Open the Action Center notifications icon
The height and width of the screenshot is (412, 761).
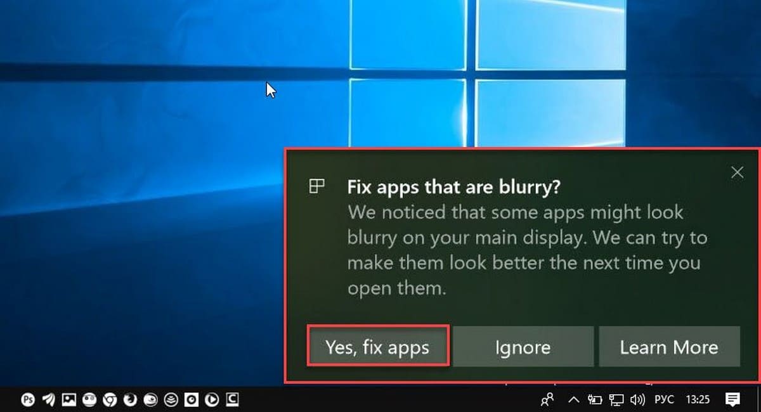pyautogui.click(x=732, y=399)
